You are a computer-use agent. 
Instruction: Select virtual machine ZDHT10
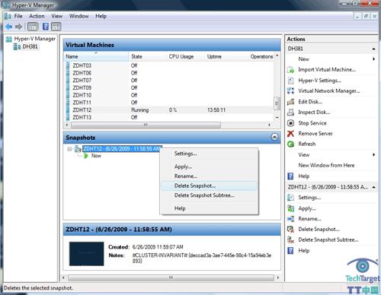click(169, 95)
